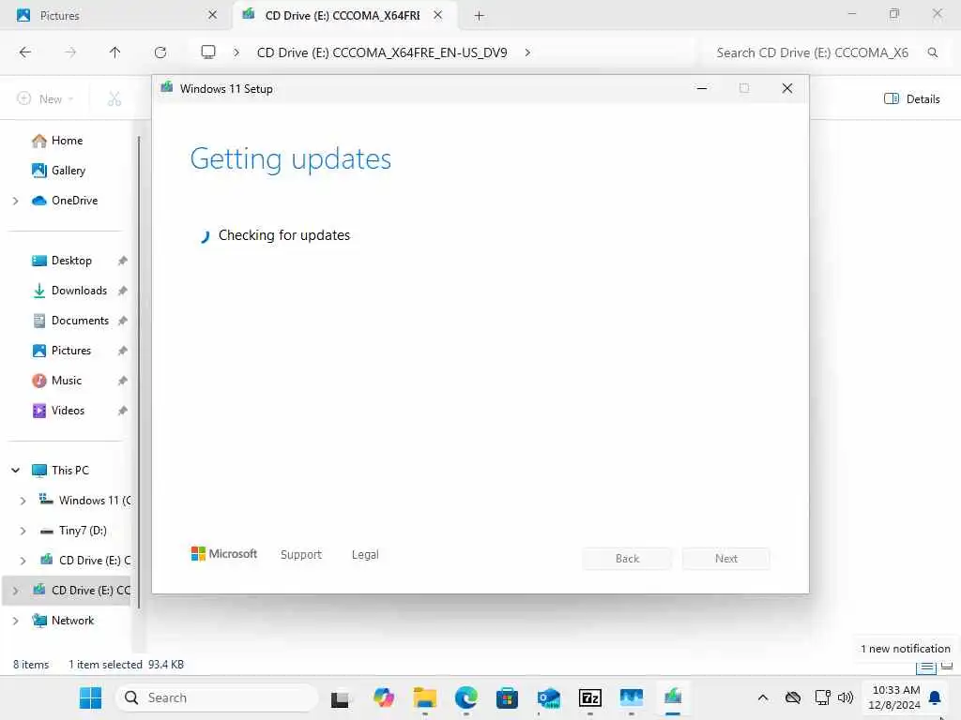961x720 pixels.
Task: Click the navigation pane scrollbar
Action: tap(139, 372)
